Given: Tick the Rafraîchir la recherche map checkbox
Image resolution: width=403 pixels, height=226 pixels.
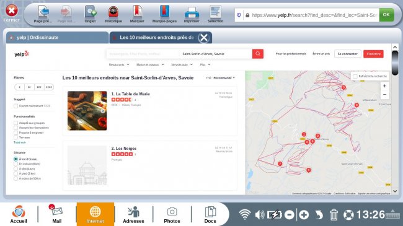Looking at the screenshot, I should (355, 76).
